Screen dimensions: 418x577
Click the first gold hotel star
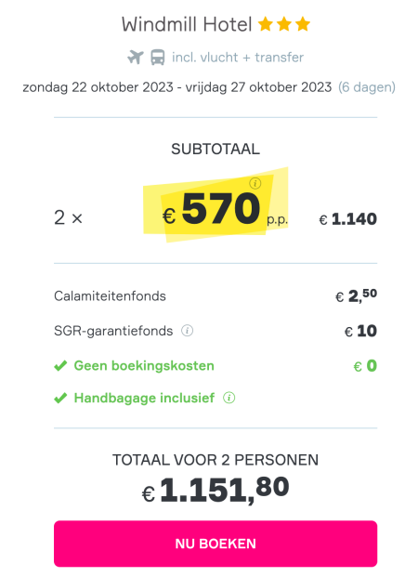[266, 25]
